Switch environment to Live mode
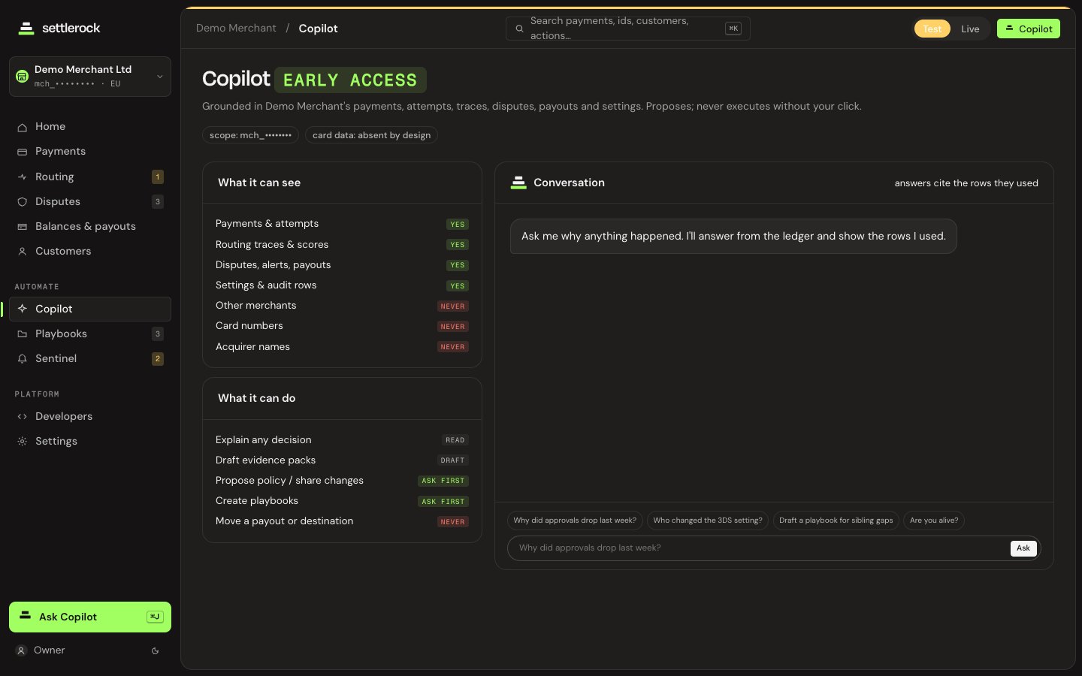The height and width of the screenshot is (676, 1082). 970,29
